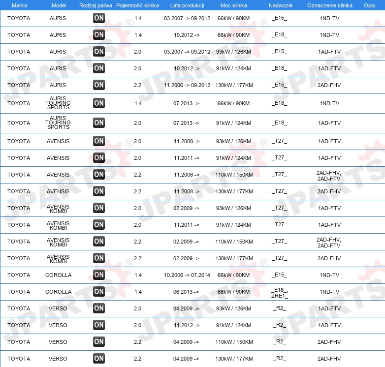Click the ON icon for Auris Touring Sports 2.0

(x=98, y=122)
